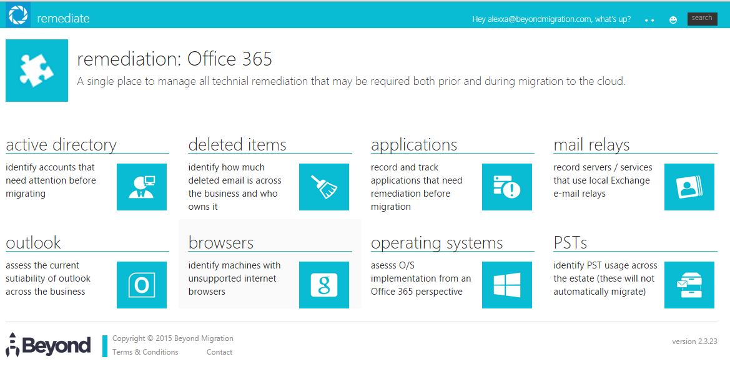Open the browsers section heading

pyautogui.click(x=221, y=242)
